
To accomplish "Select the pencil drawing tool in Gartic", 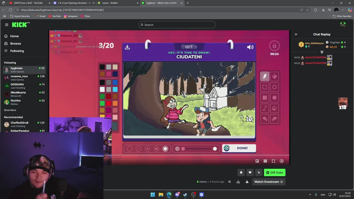I will point(265,77).
